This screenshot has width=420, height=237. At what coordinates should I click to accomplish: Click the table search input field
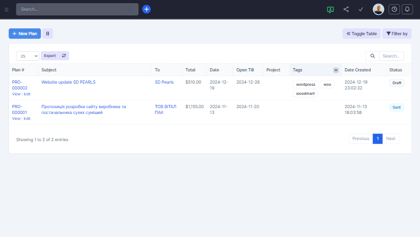392,56
